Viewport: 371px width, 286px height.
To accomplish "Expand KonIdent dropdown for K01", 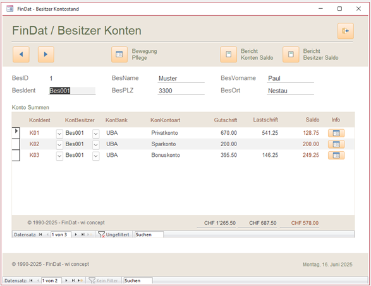I will 59,134.
